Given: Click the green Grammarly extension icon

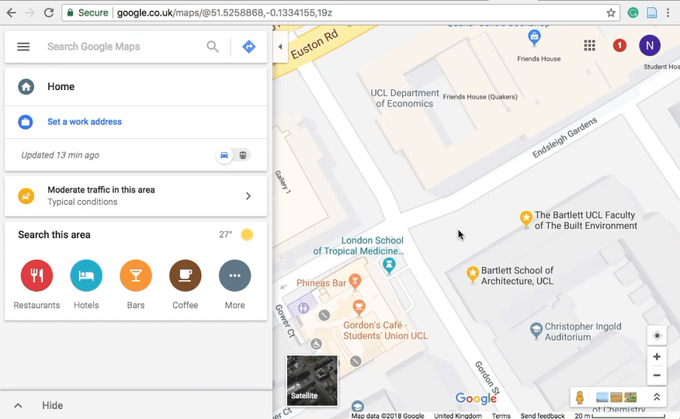Looking at the screenshot, I should pos(633,12).
